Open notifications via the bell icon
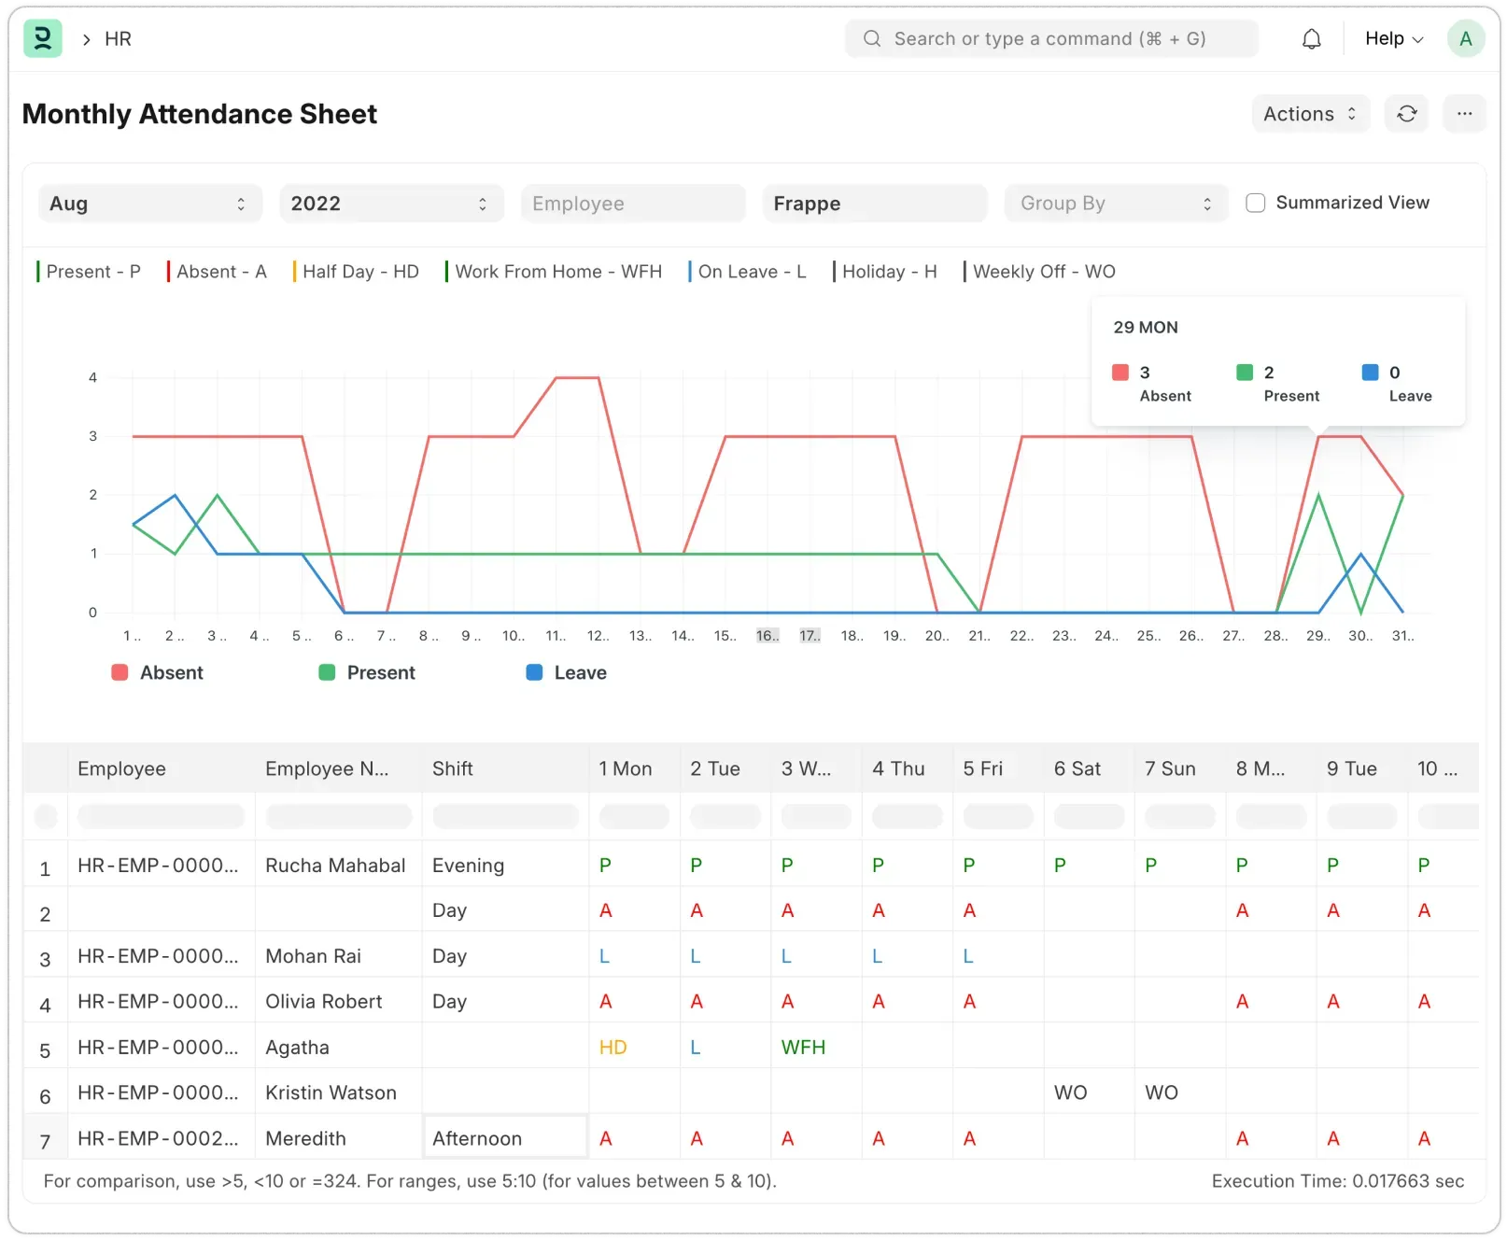The height and width of the screenshot is (1240, 1507). 1311,38
